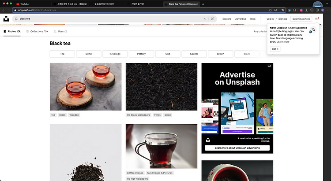Clear the black tea search text

click(204, 19)
